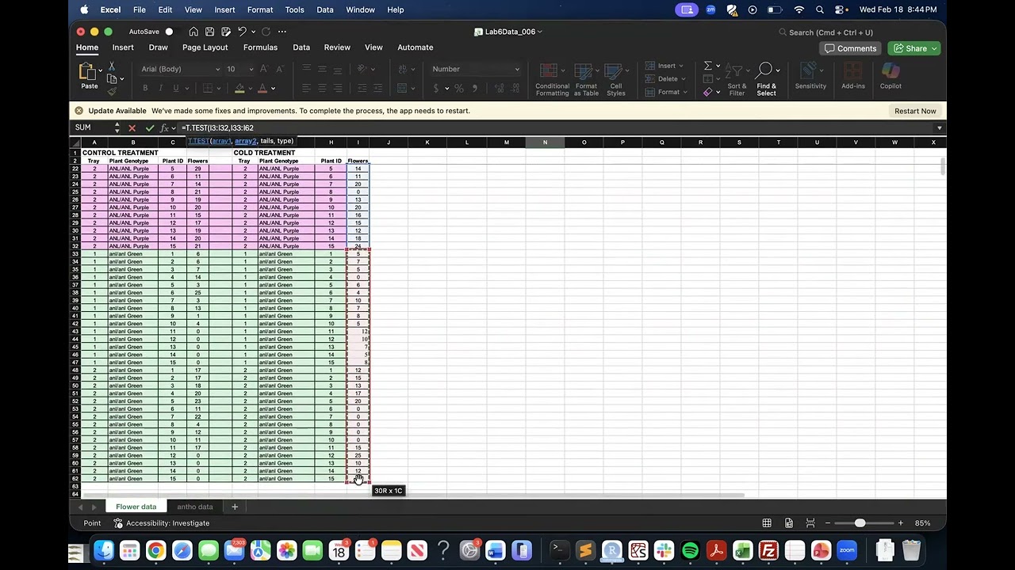Adjust the zoom slider handle
This screenshot has width=1015, height=570.
point(860,523)
